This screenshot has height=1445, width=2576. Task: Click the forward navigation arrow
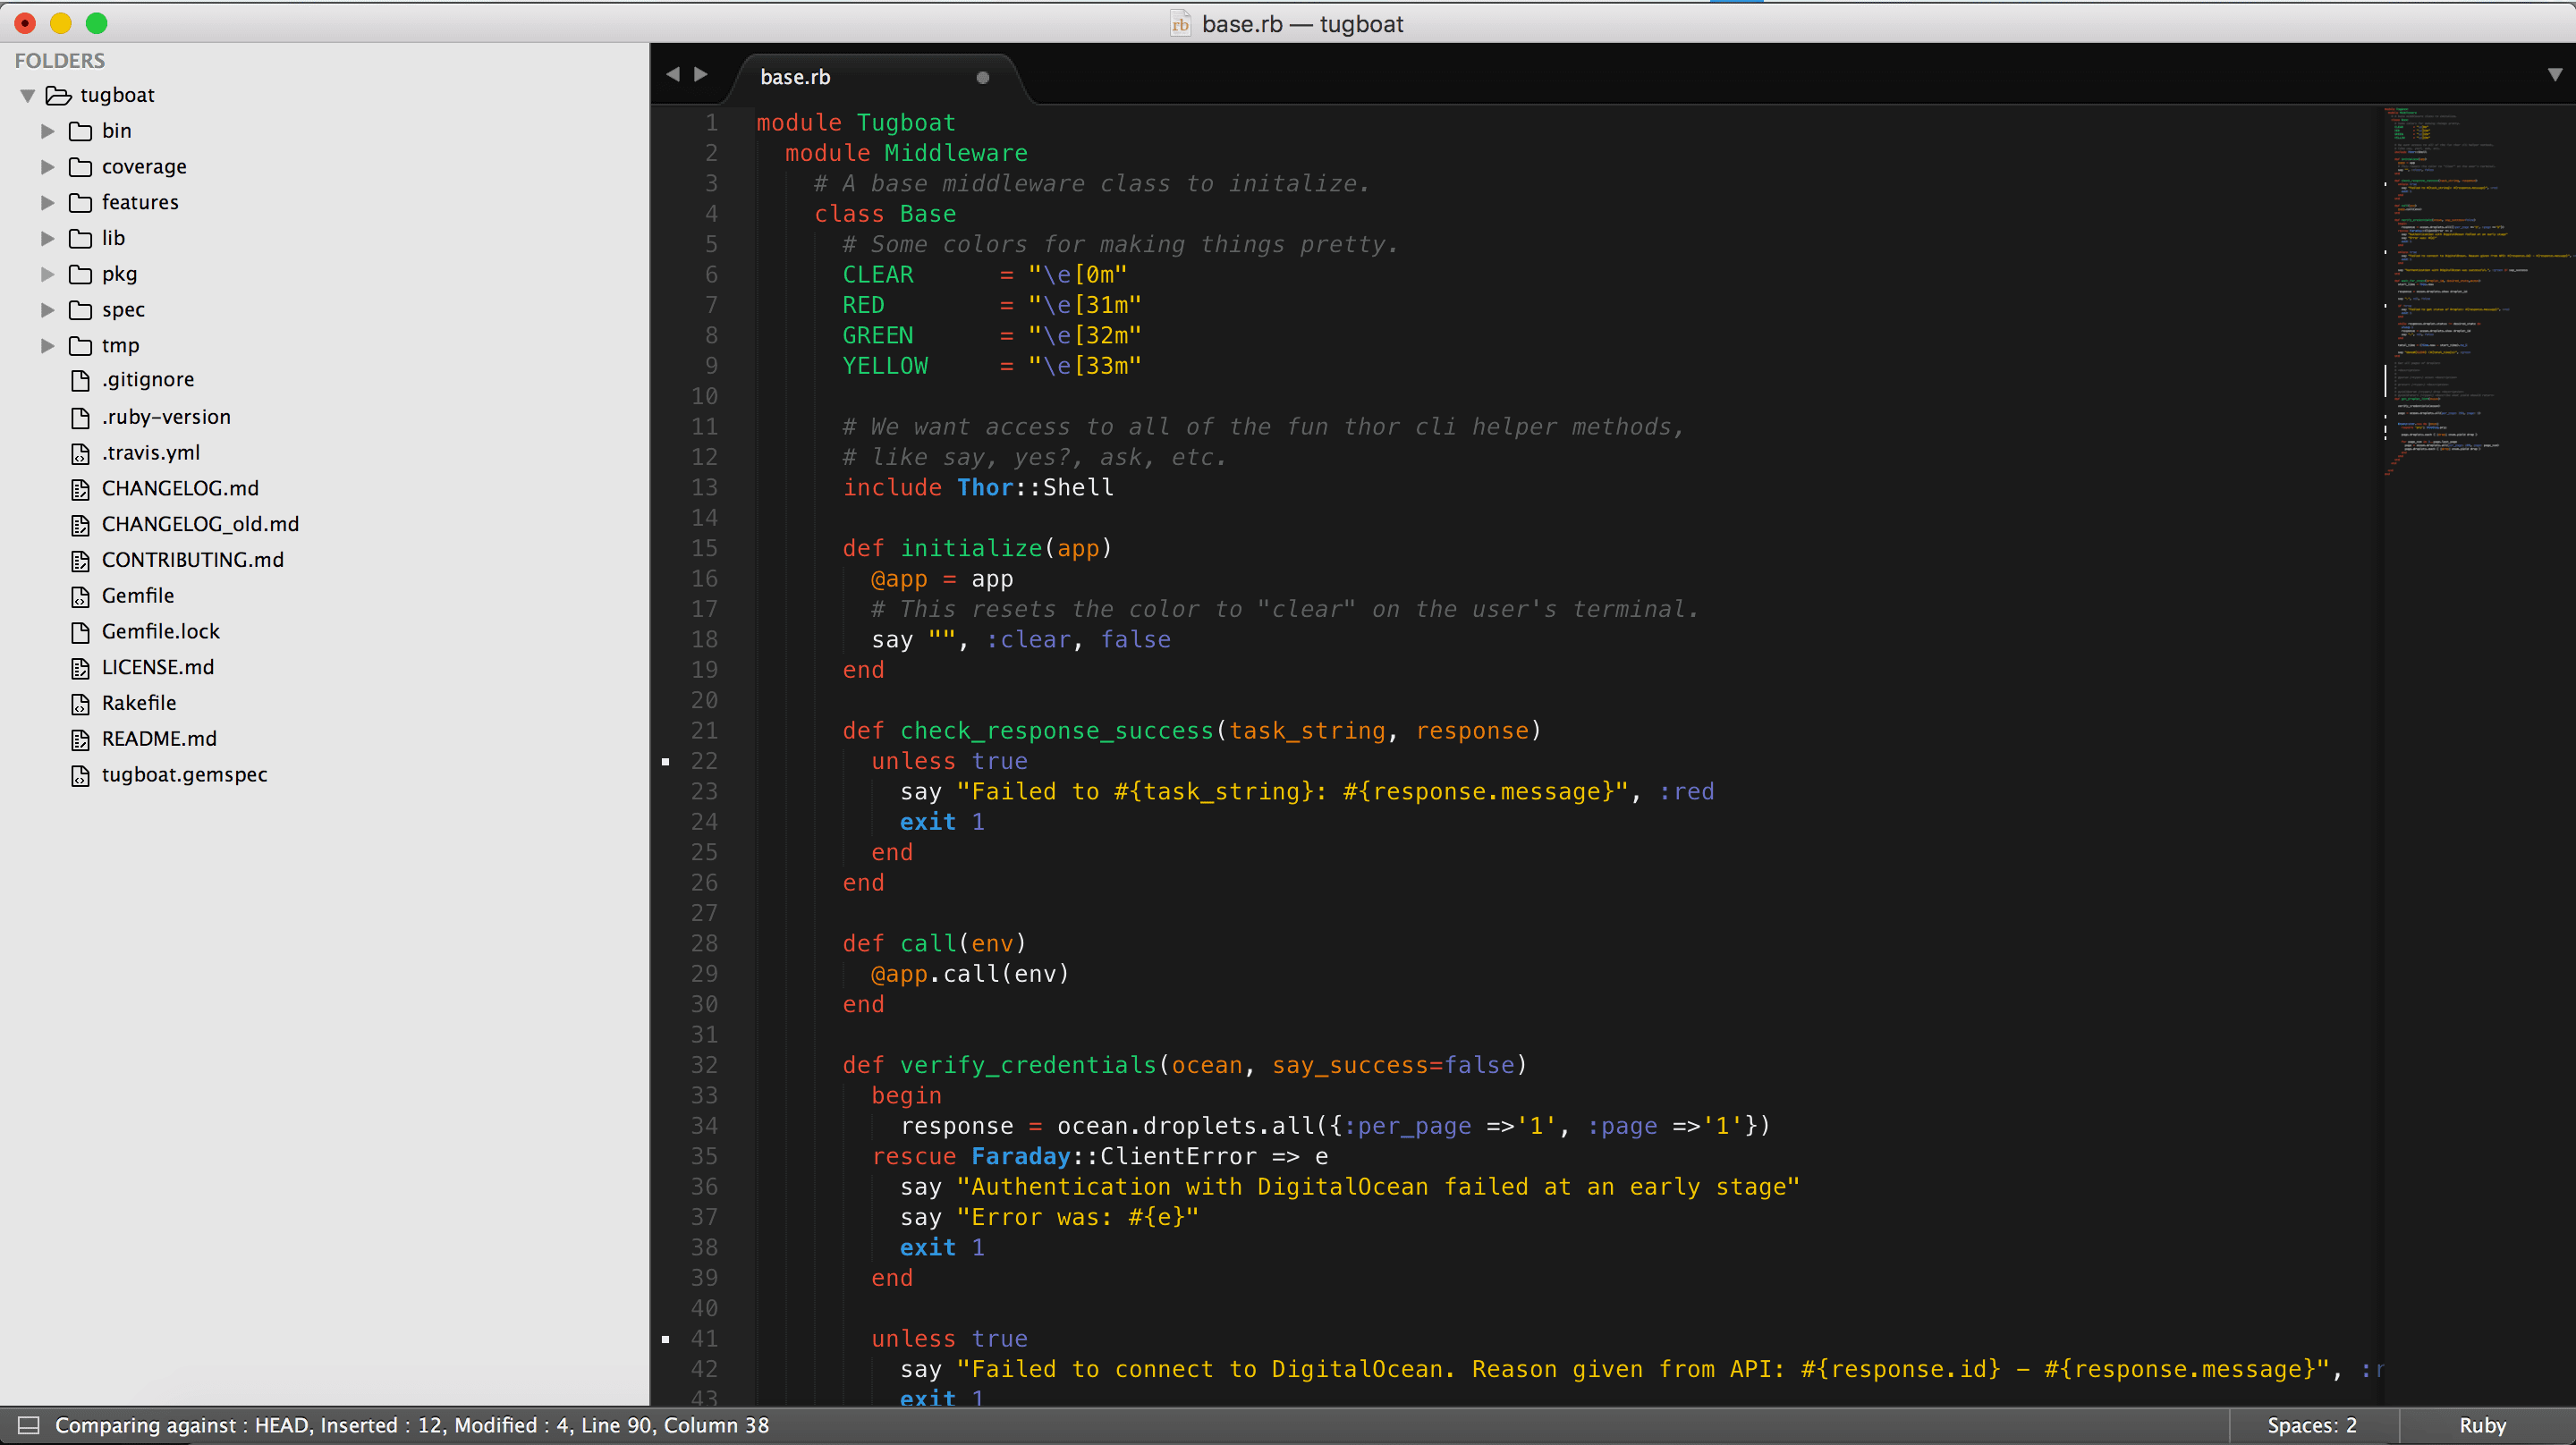pyautogui.click(x=701, y=74)
